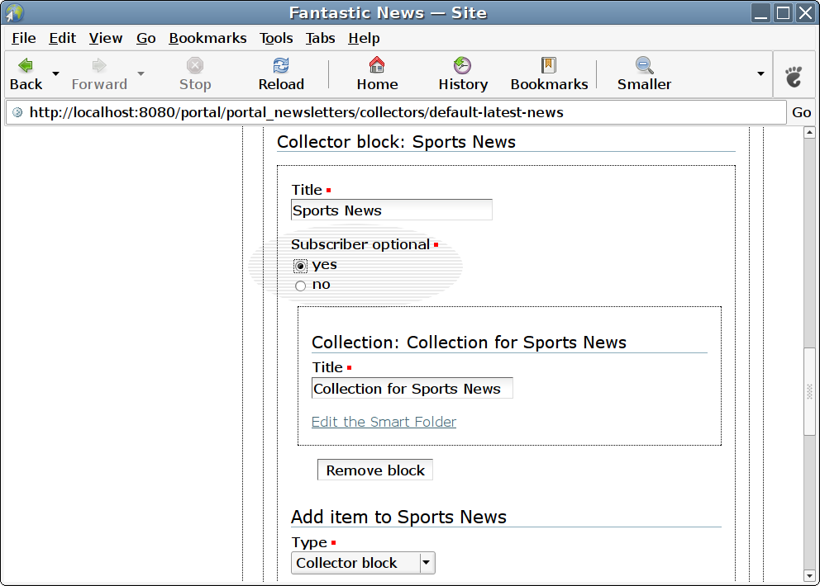Click the Stop loading icon
The image size is (820, 586).
[x=195, y=66]
